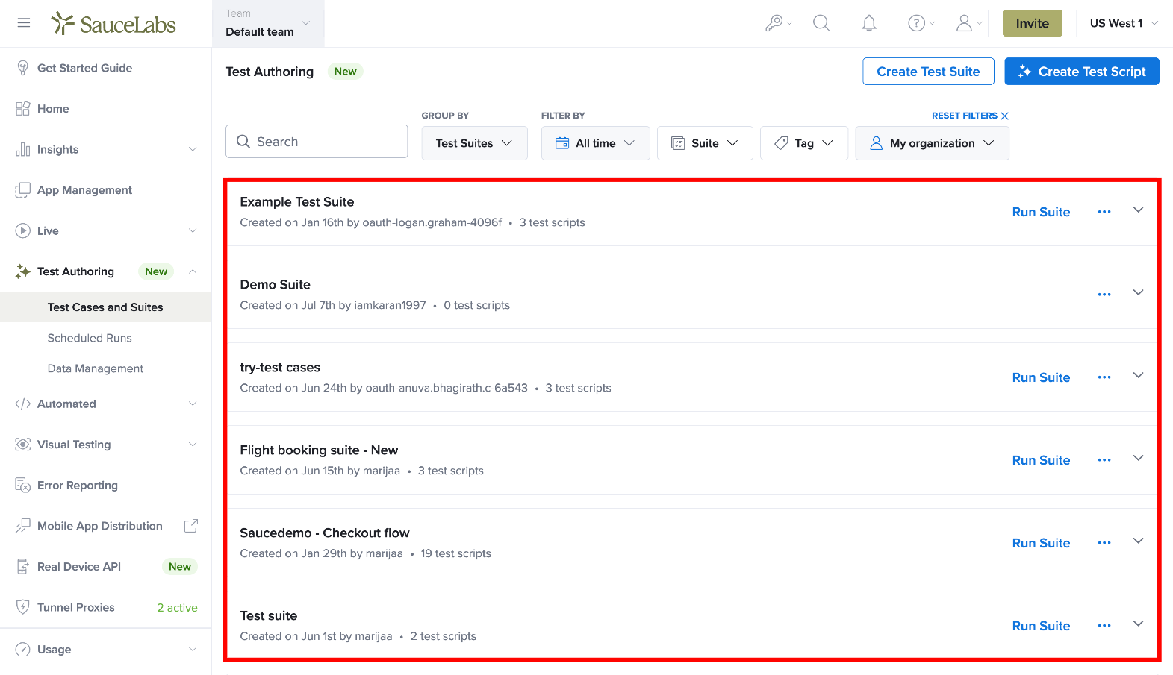
Task: Open more options for Demo Suite
Action: [x=1104, y=295]
